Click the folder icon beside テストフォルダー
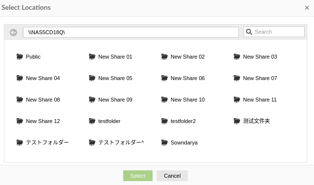 click(x=20, y=143)
